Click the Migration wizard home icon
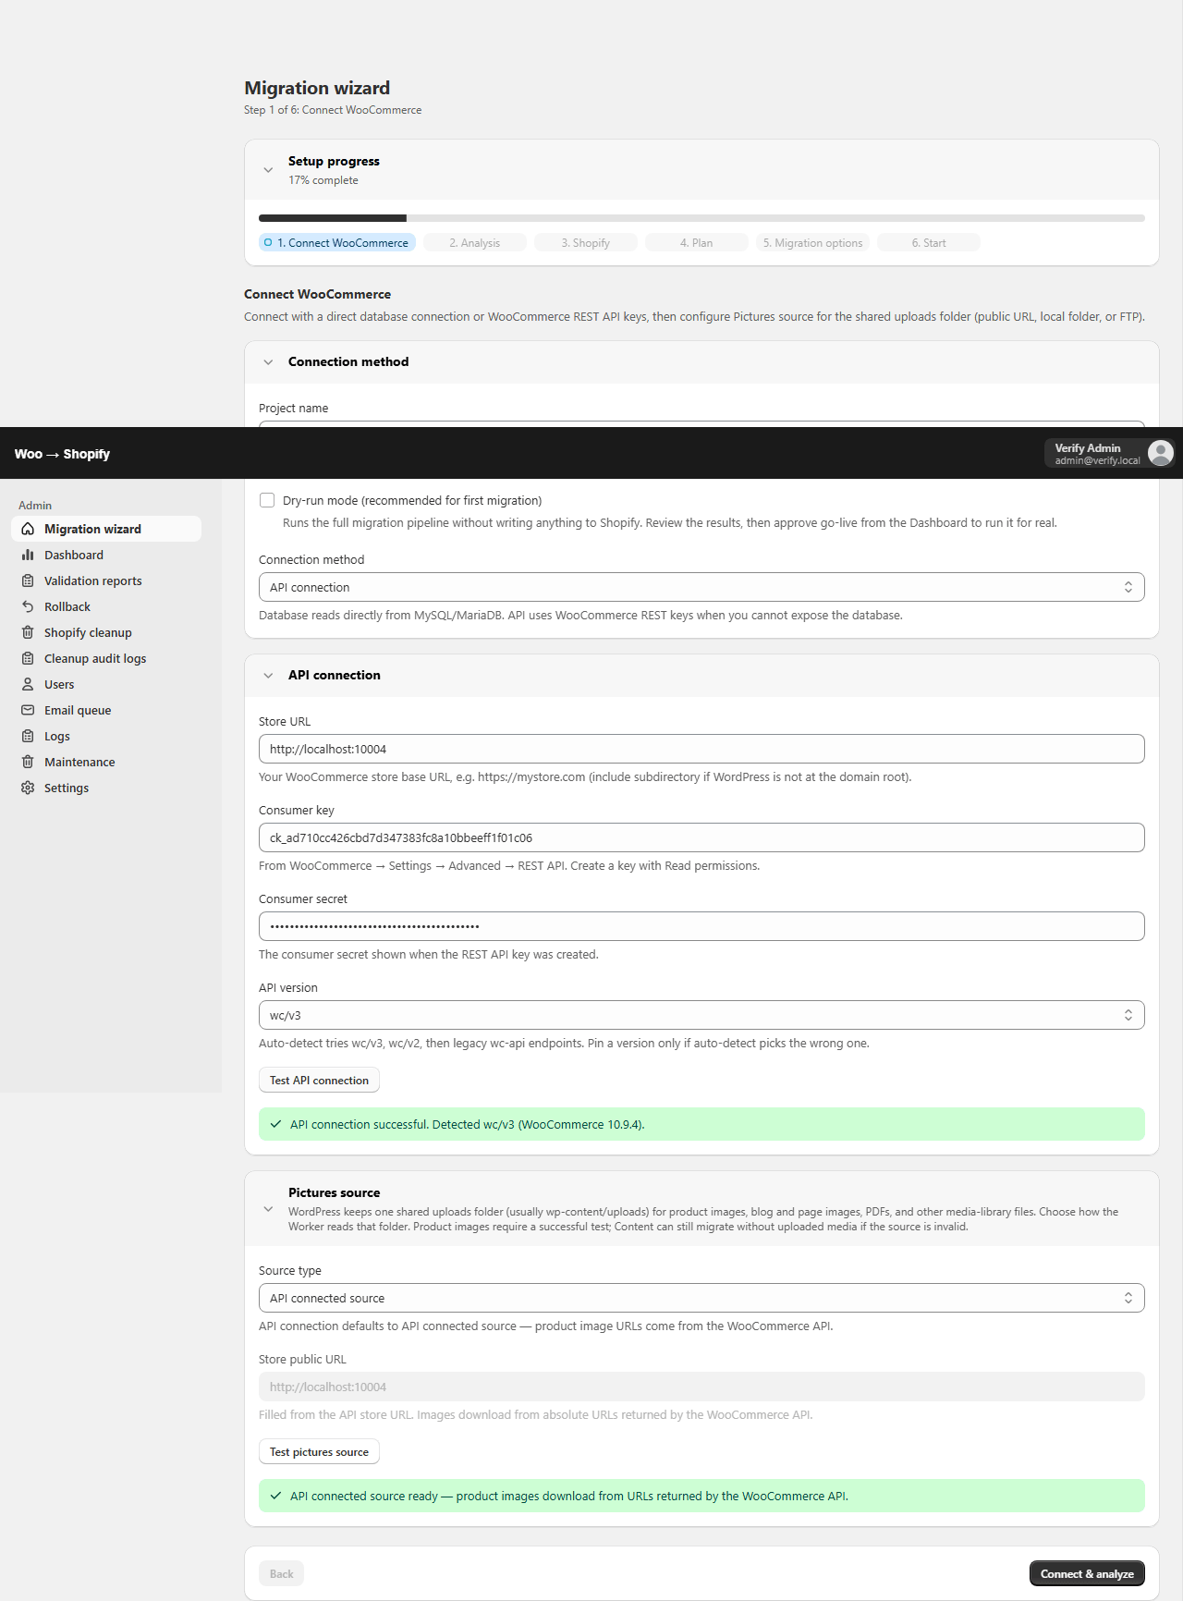Screen dimensions: 1183x1601 (28, 529)
